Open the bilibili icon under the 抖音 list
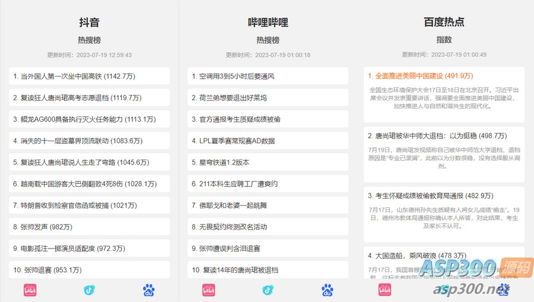 click(x=30, y=290)
